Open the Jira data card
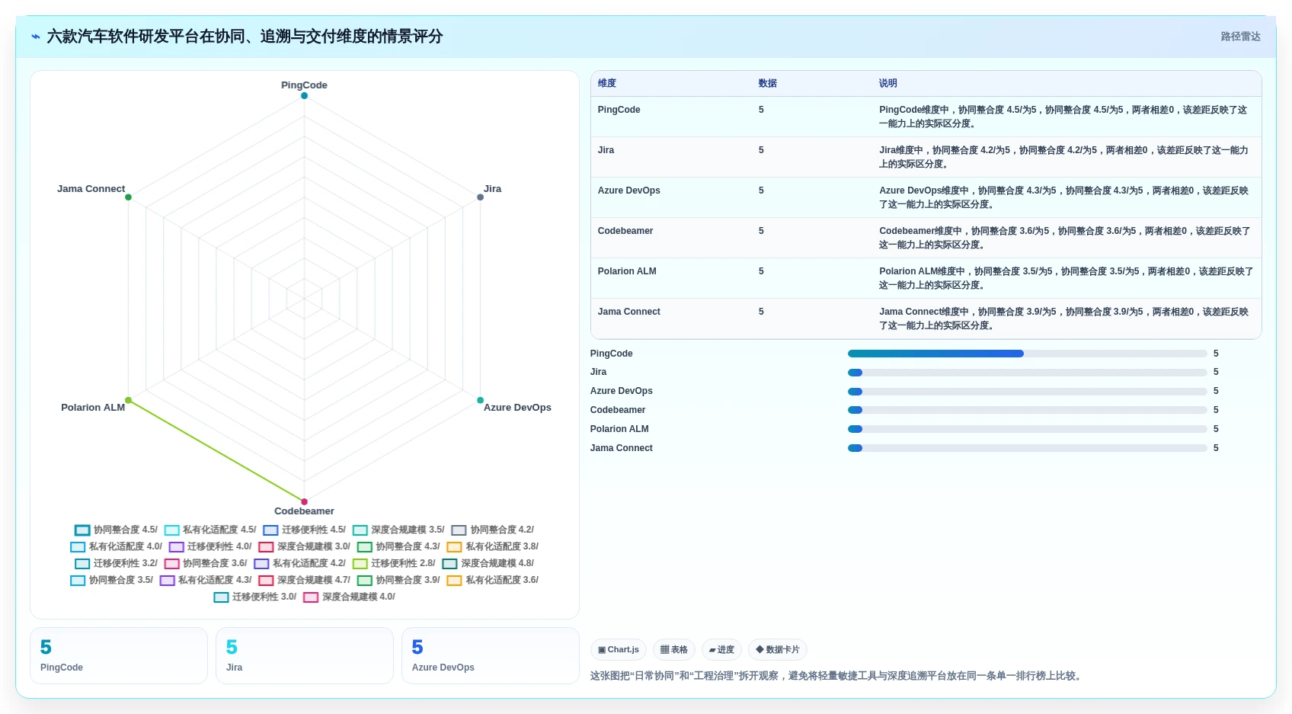The width and height of the screenshot is (1292, 714). 305,656
